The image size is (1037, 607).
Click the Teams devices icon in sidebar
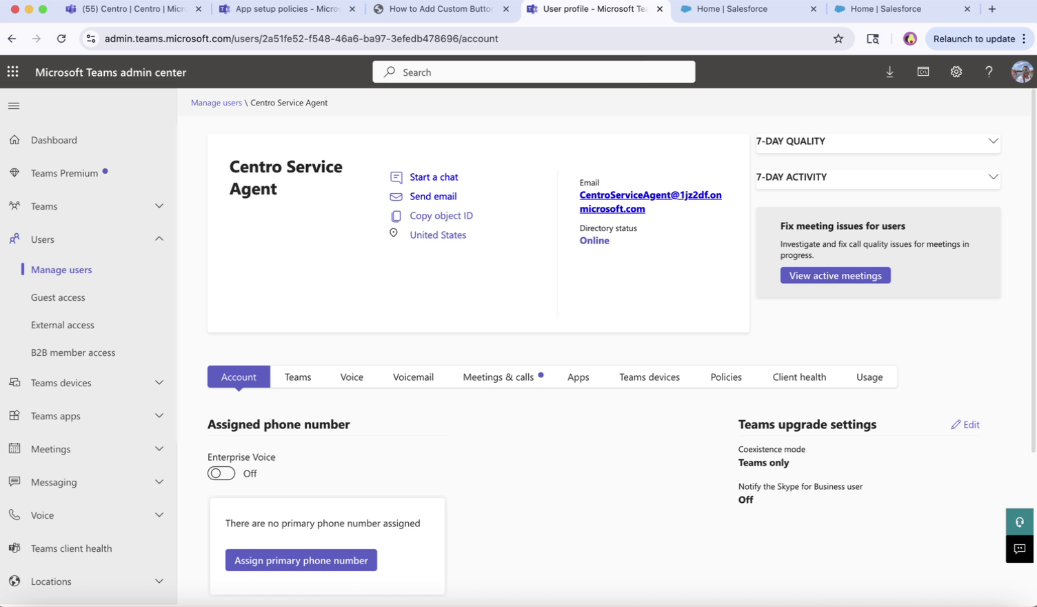pyautogui.click(x=14, y=382)
